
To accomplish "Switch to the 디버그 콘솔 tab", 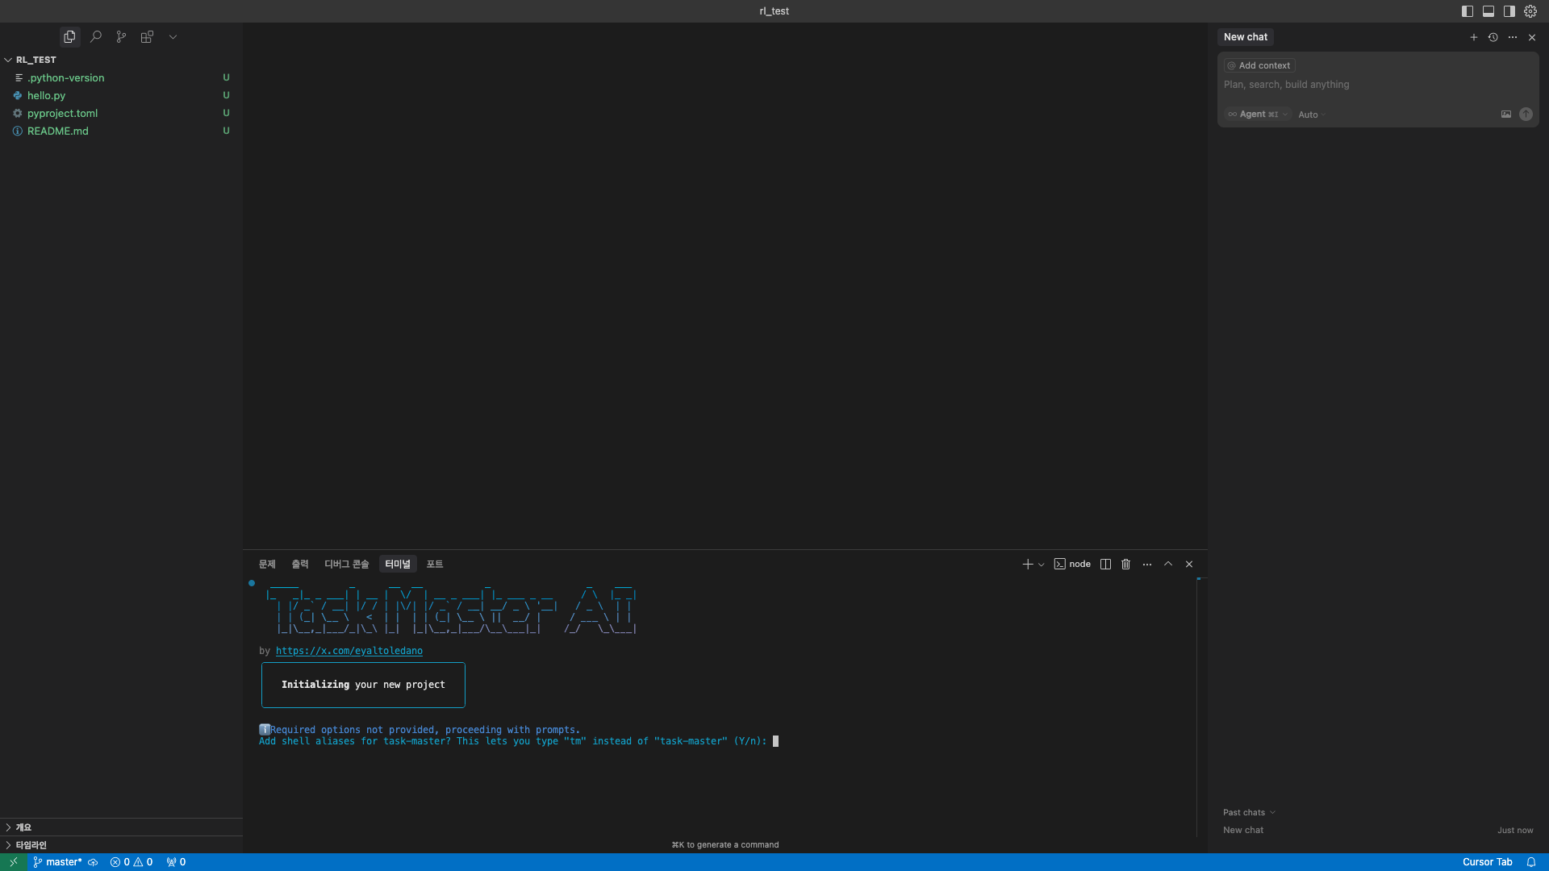I will (347, 565).
